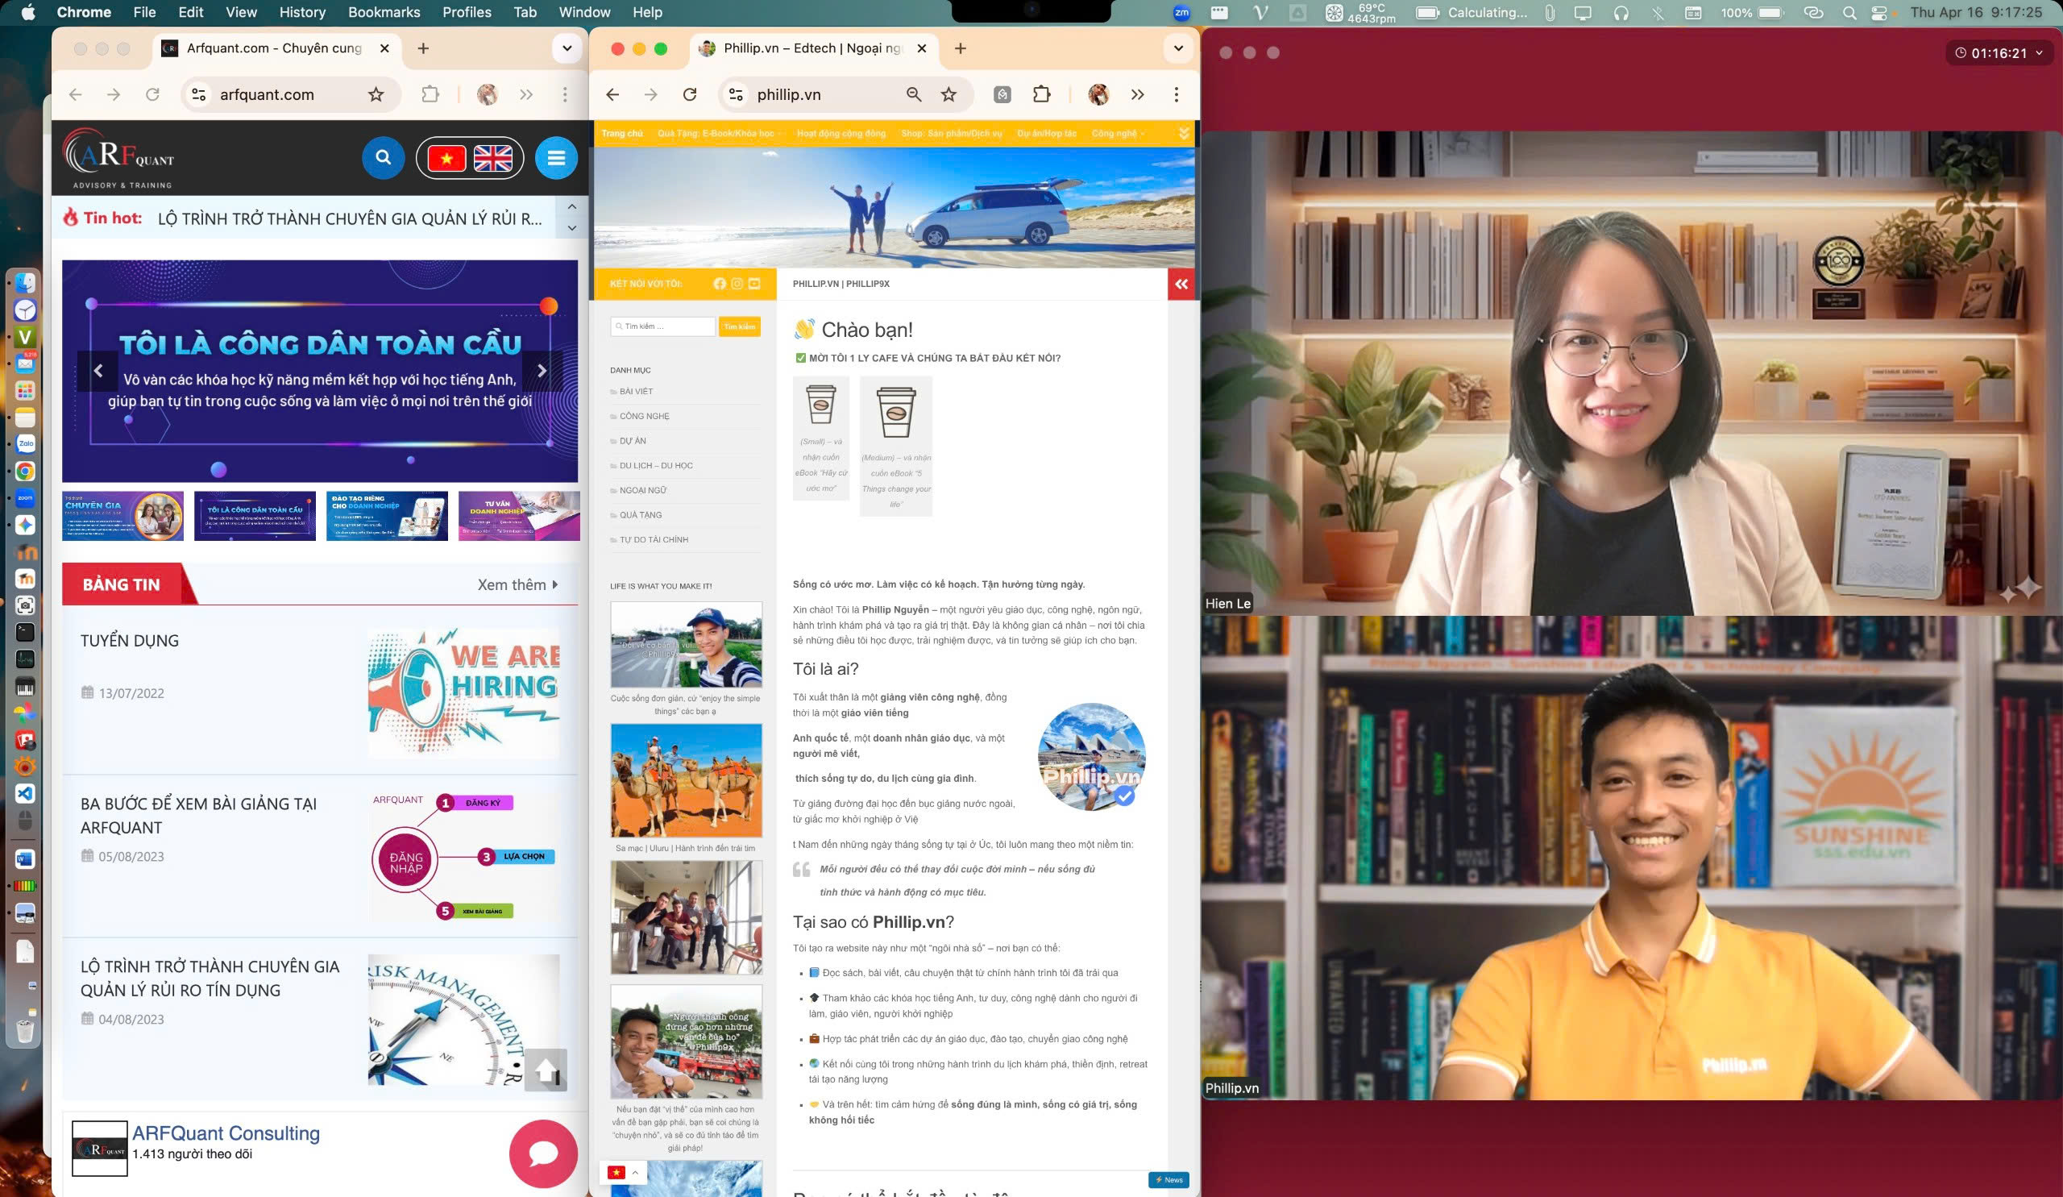Select the Công nghệ category in sidebar
2063x1197 pixels.
point(644,416)
